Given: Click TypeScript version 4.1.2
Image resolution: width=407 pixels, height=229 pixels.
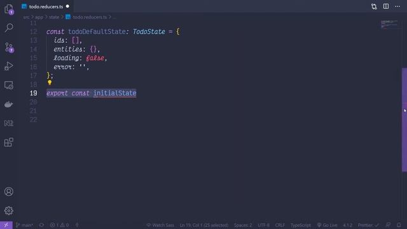Looking at the screenshot, I should coord(348,225).
